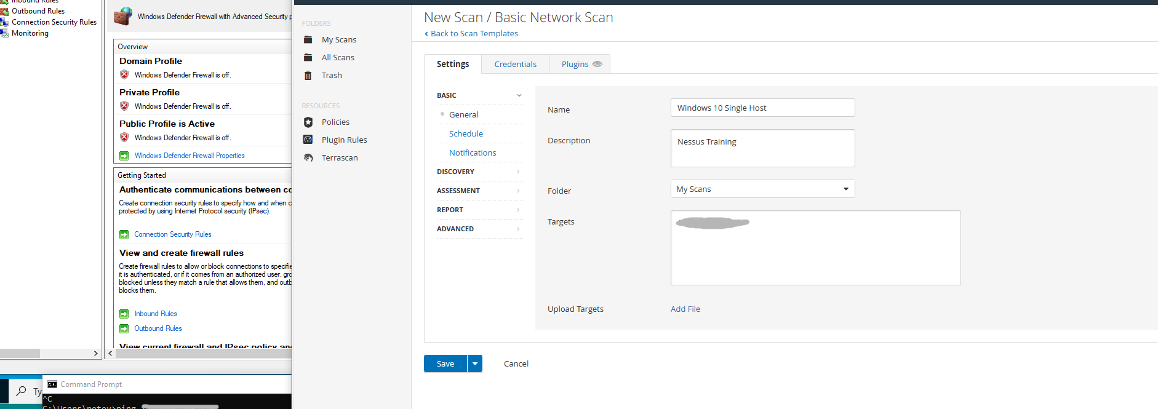Click green arrow beside Windows Defender Firewall Properties

tap(124, 156)
